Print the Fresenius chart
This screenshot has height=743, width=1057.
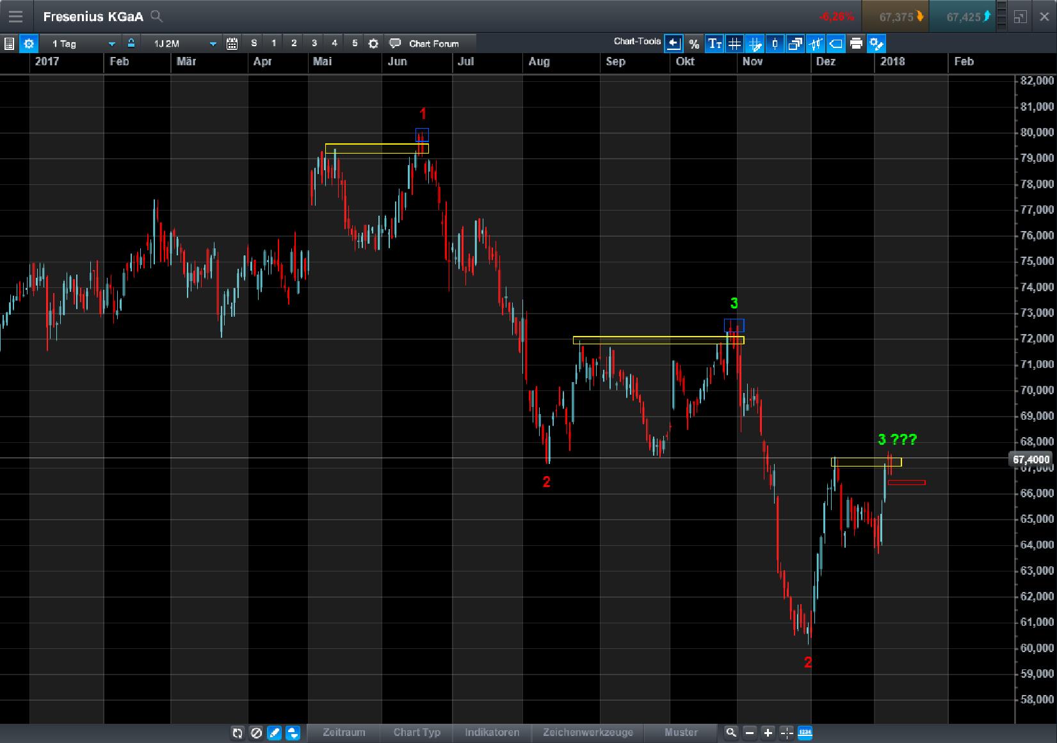point(856,44)
